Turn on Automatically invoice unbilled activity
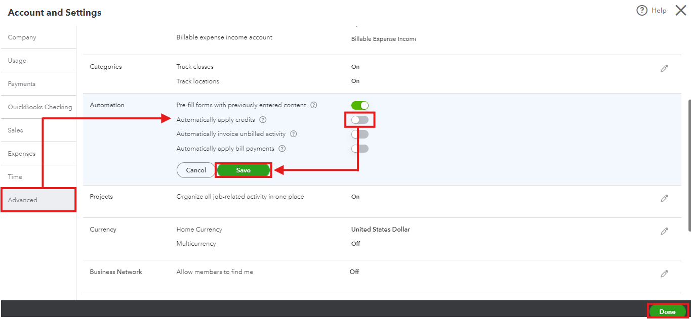 pos(360,134)
